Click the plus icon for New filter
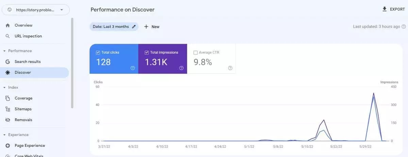Image resolution: width=408 pixels, height=157 pixels. [x=146, y=27]
